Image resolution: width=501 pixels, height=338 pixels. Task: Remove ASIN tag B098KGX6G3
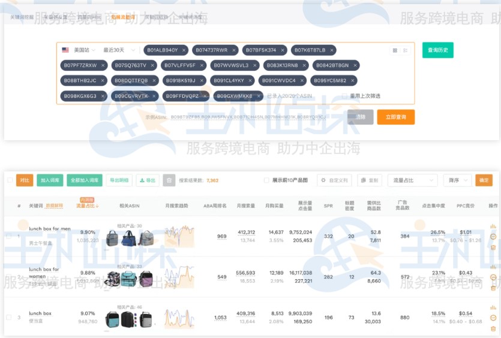pyautogui.click(x=103, y=96)
